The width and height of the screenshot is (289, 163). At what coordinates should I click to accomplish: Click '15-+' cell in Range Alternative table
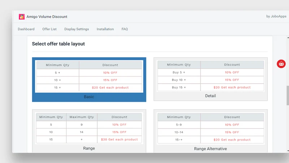tap(179, 140)
